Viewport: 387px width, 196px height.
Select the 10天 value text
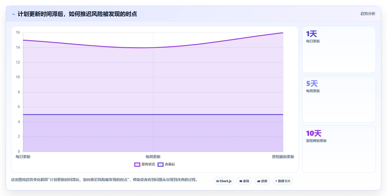(x=314, y=133)
